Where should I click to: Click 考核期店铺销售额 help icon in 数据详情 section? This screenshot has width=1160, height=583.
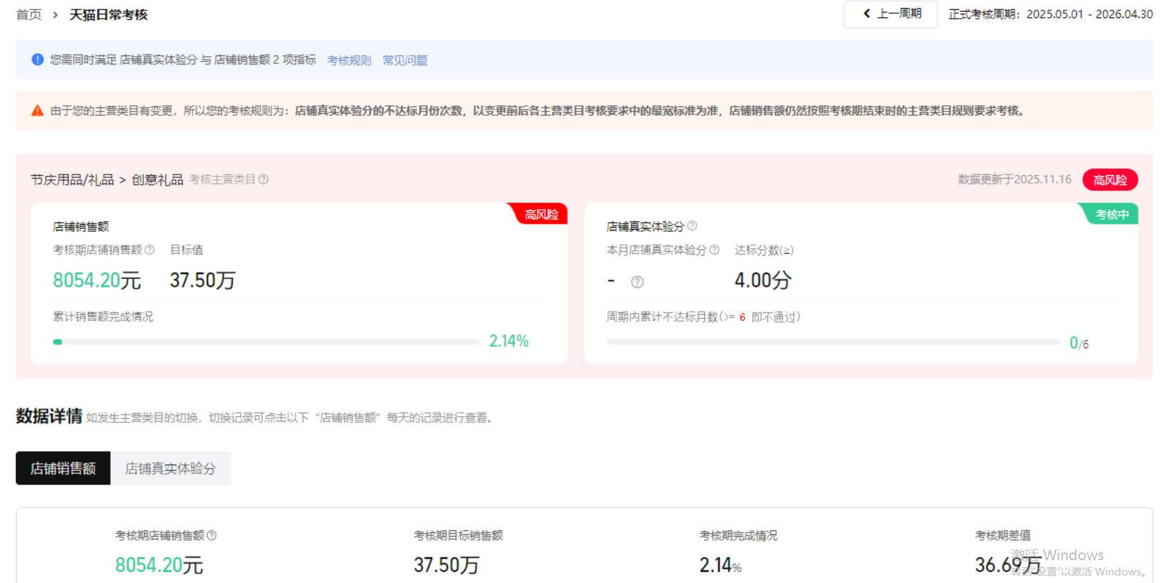pyautogui.click(x=212, y=535)
